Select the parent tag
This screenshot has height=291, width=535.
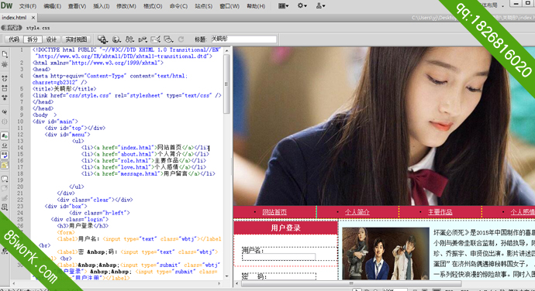point(5,111)
